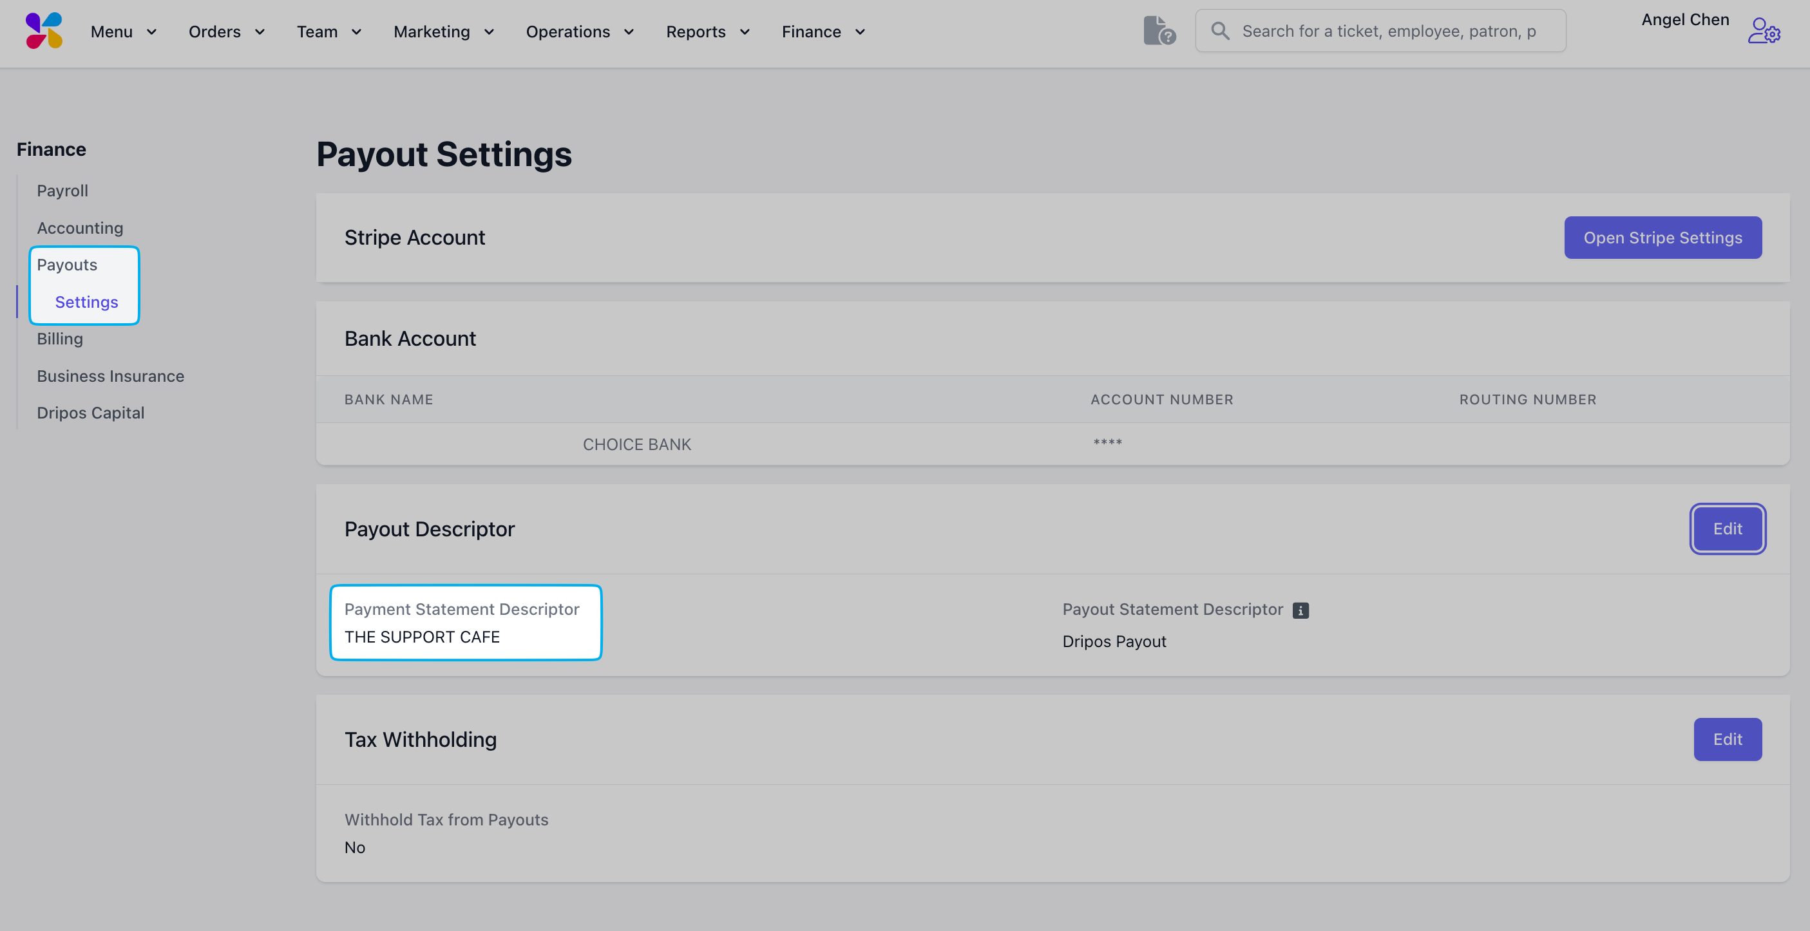1810x931 pixels.
Task: Open the Team navigation item
Action: (x=317, y=32)
